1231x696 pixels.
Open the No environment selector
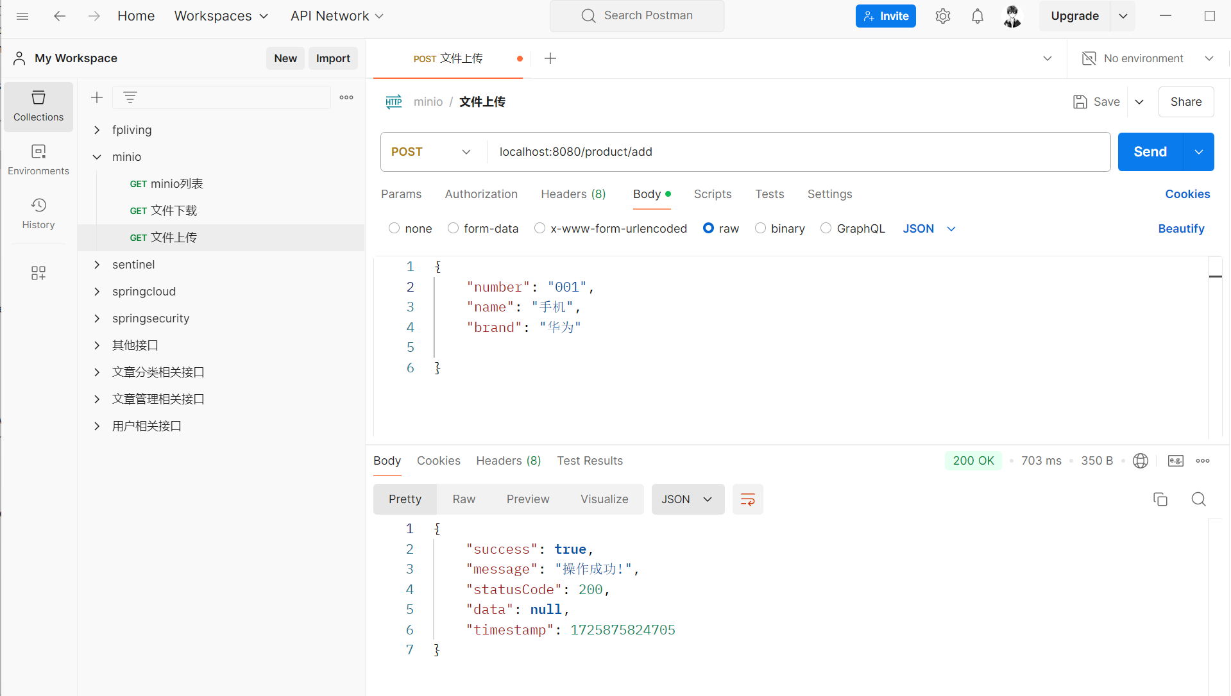(x=1148, y=58)
